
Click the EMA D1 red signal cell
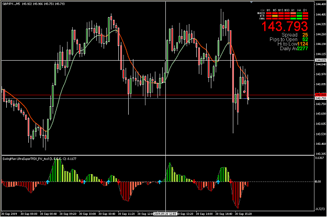pyautogui.click(x=306, y=18)
